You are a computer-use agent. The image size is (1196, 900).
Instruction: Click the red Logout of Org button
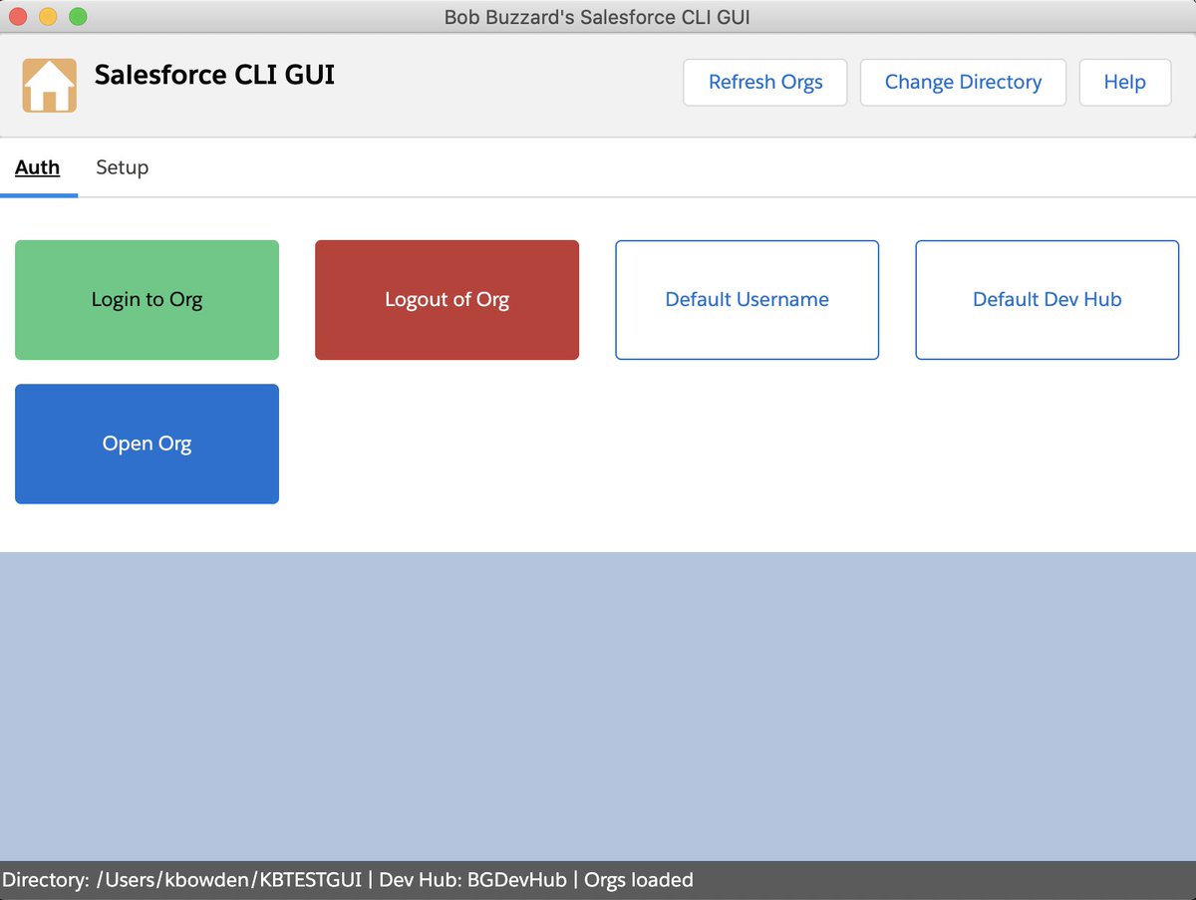[447, 299]
